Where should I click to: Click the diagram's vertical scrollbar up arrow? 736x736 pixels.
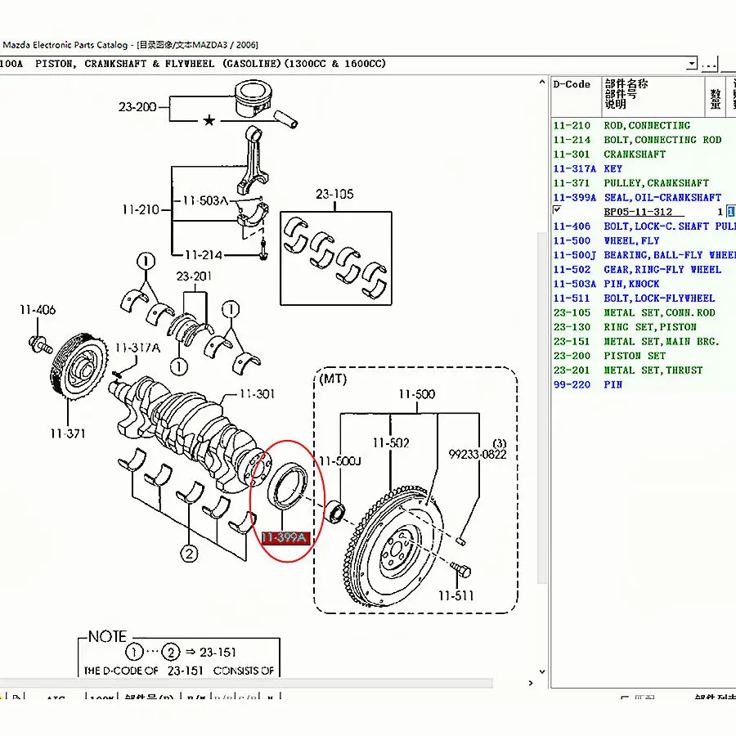(541, 83)
